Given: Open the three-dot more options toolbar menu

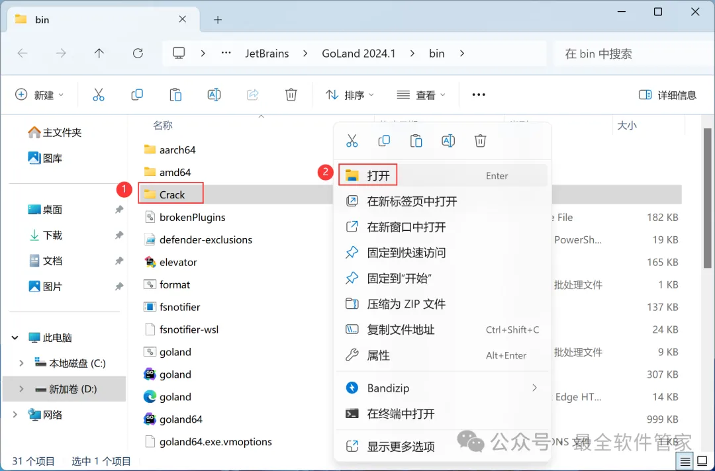Looking at the screenshot, I should click(x=479, y=95).
